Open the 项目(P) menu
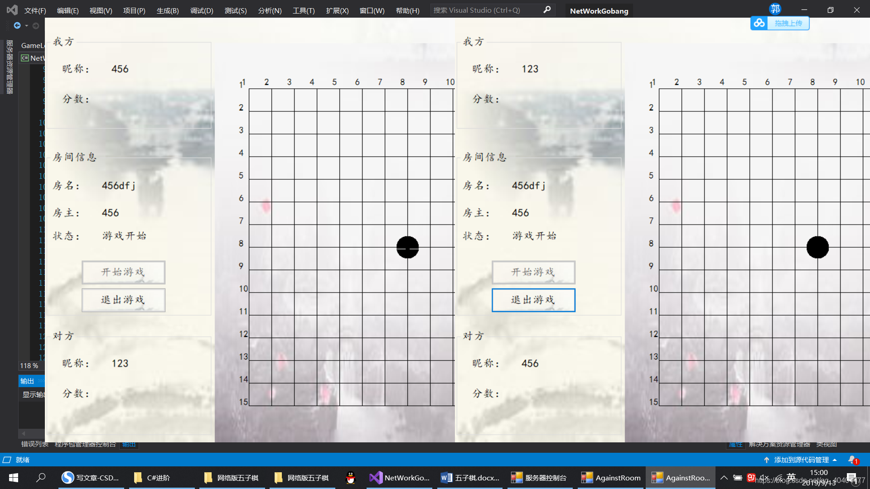This screenshot has width=870, height=489. [x=134, y=10]
